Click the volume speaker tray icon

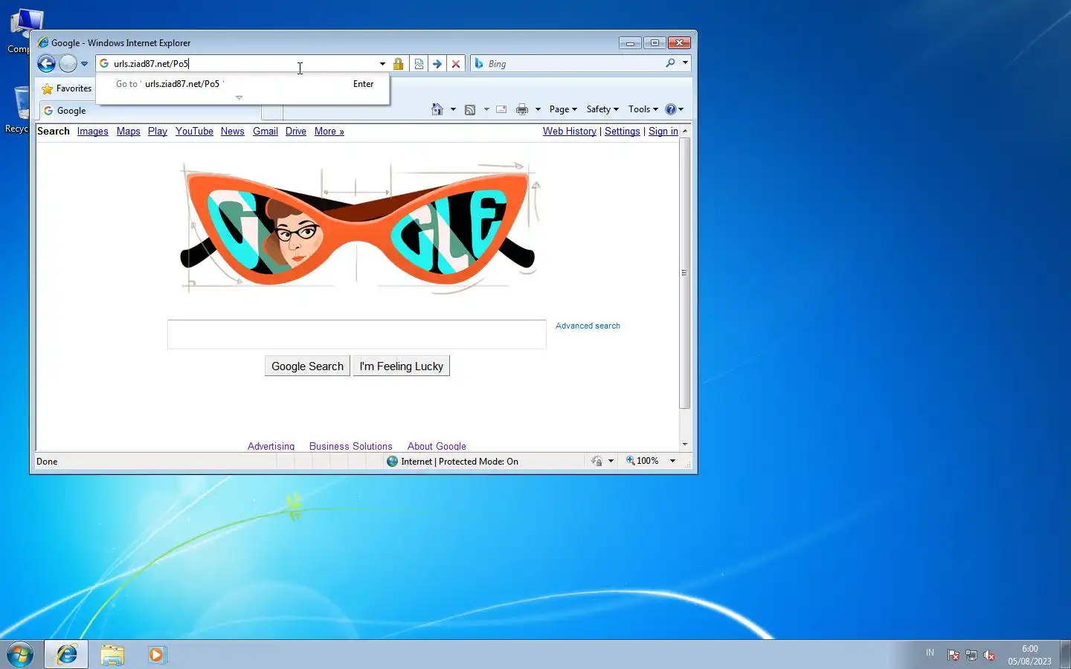[989, 655]
